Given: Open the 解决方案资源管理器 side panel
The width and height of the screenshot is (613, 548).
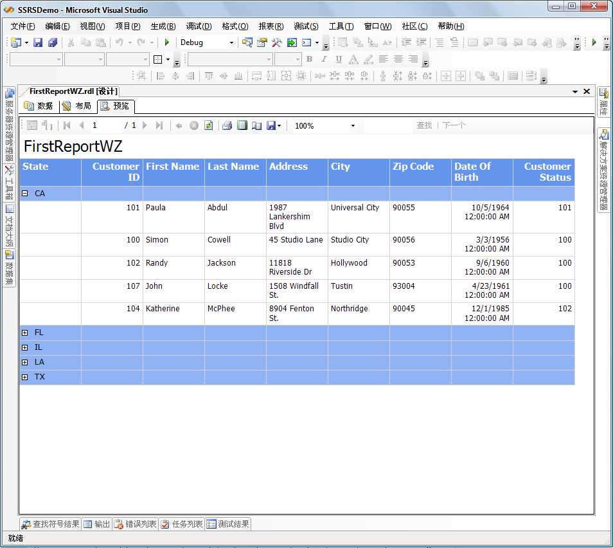Looking at the screenshot, I should 604,170.
